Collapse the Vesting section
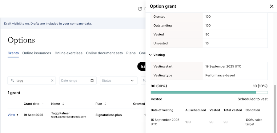The width and height of the screenshot is (277, 133). [151, 55]
